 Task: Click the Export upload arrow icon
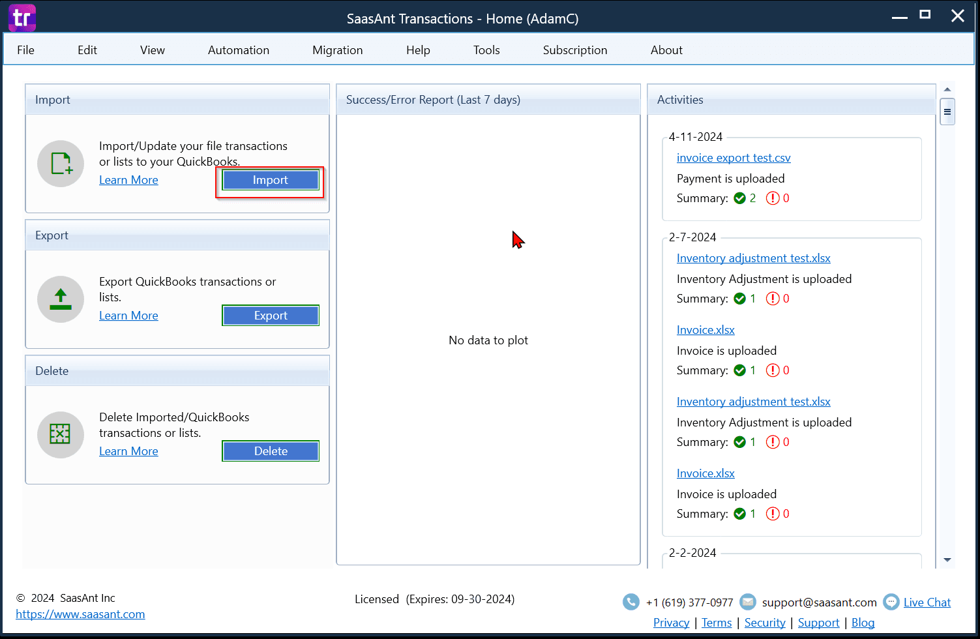tap(61, 299)
